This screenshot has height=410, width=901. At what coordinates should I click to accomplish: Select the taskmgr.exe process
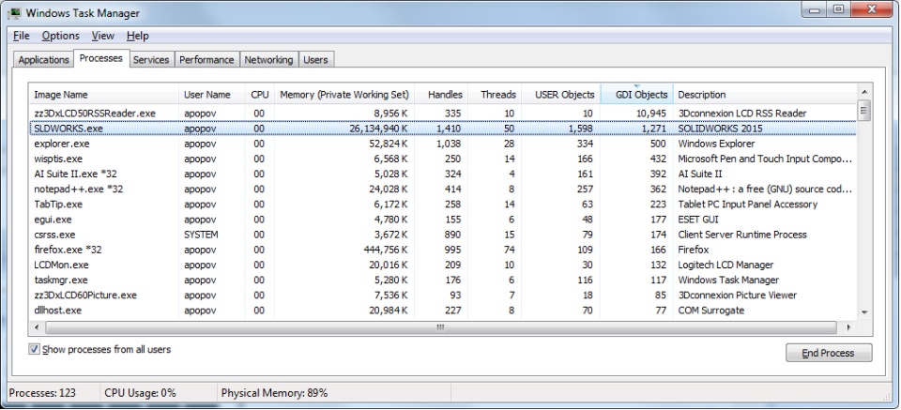coord(442,281)
